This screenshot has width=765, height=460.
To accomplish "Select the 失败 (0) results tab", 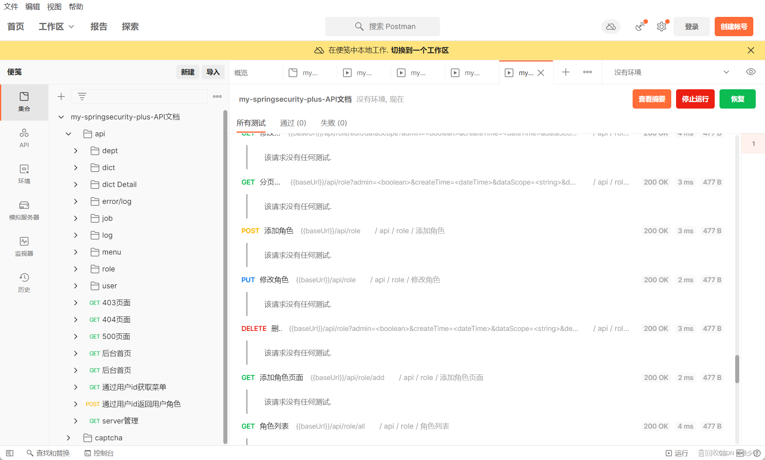I will tap(334, 123).
